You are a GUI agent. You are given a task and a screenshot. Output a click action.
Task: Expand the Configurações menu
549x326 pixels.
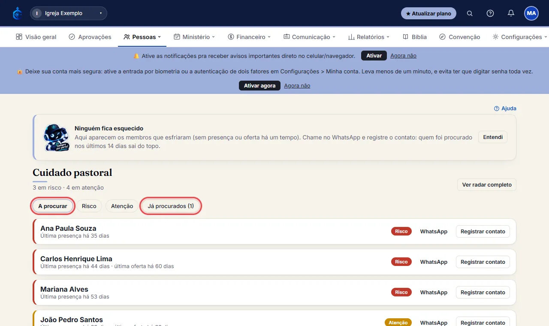(x=520, y=37)
